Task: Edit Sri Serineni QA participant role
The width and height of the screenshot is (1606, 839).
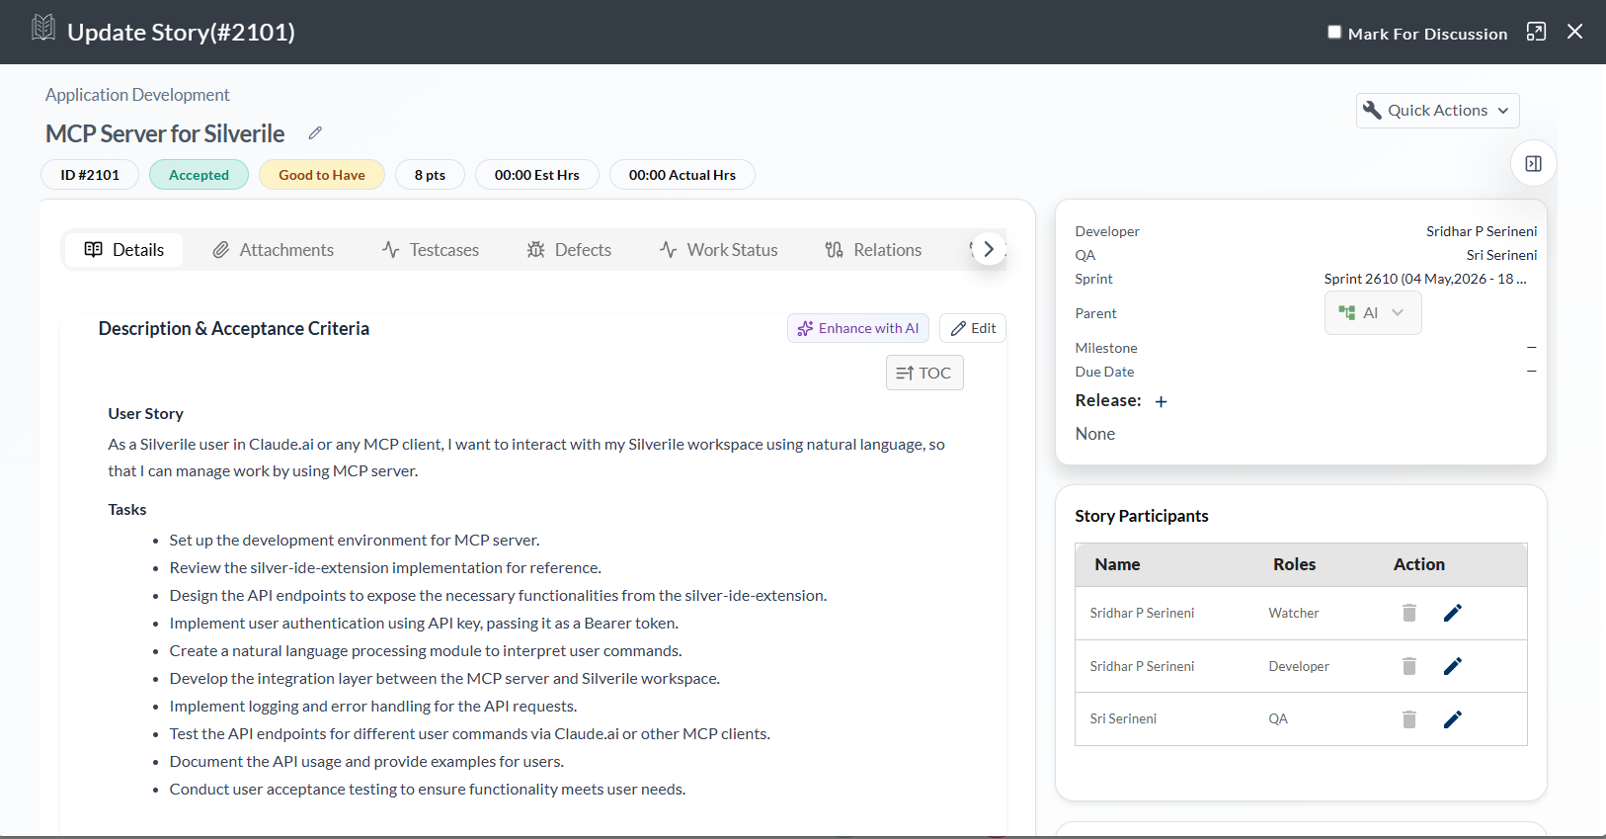Action: [x=1453, y=719]
